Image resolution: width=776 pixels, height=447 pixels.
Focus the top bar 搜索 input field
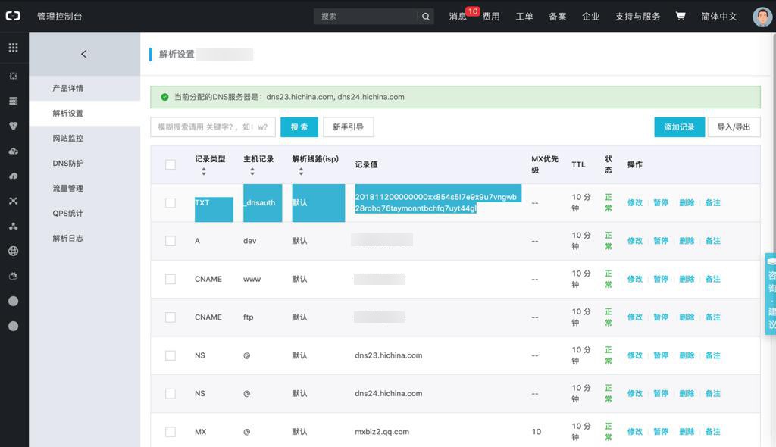366,17
